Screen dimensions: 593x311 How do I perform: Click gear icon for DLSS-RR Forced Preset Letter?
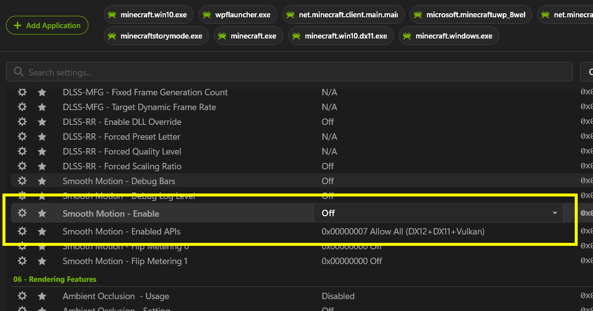(x=22, y=137)
